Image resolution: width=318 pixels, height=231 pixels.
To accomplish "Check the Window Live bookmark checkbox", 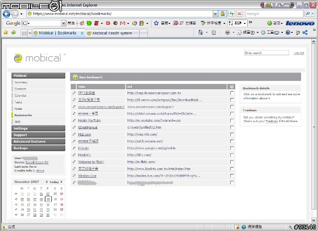I will (x=232, y=176).
